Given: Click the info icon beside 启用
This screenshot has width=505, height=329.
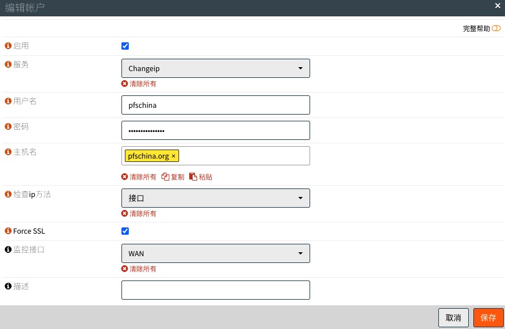Looking at the screenshot, I should (8, 46).
